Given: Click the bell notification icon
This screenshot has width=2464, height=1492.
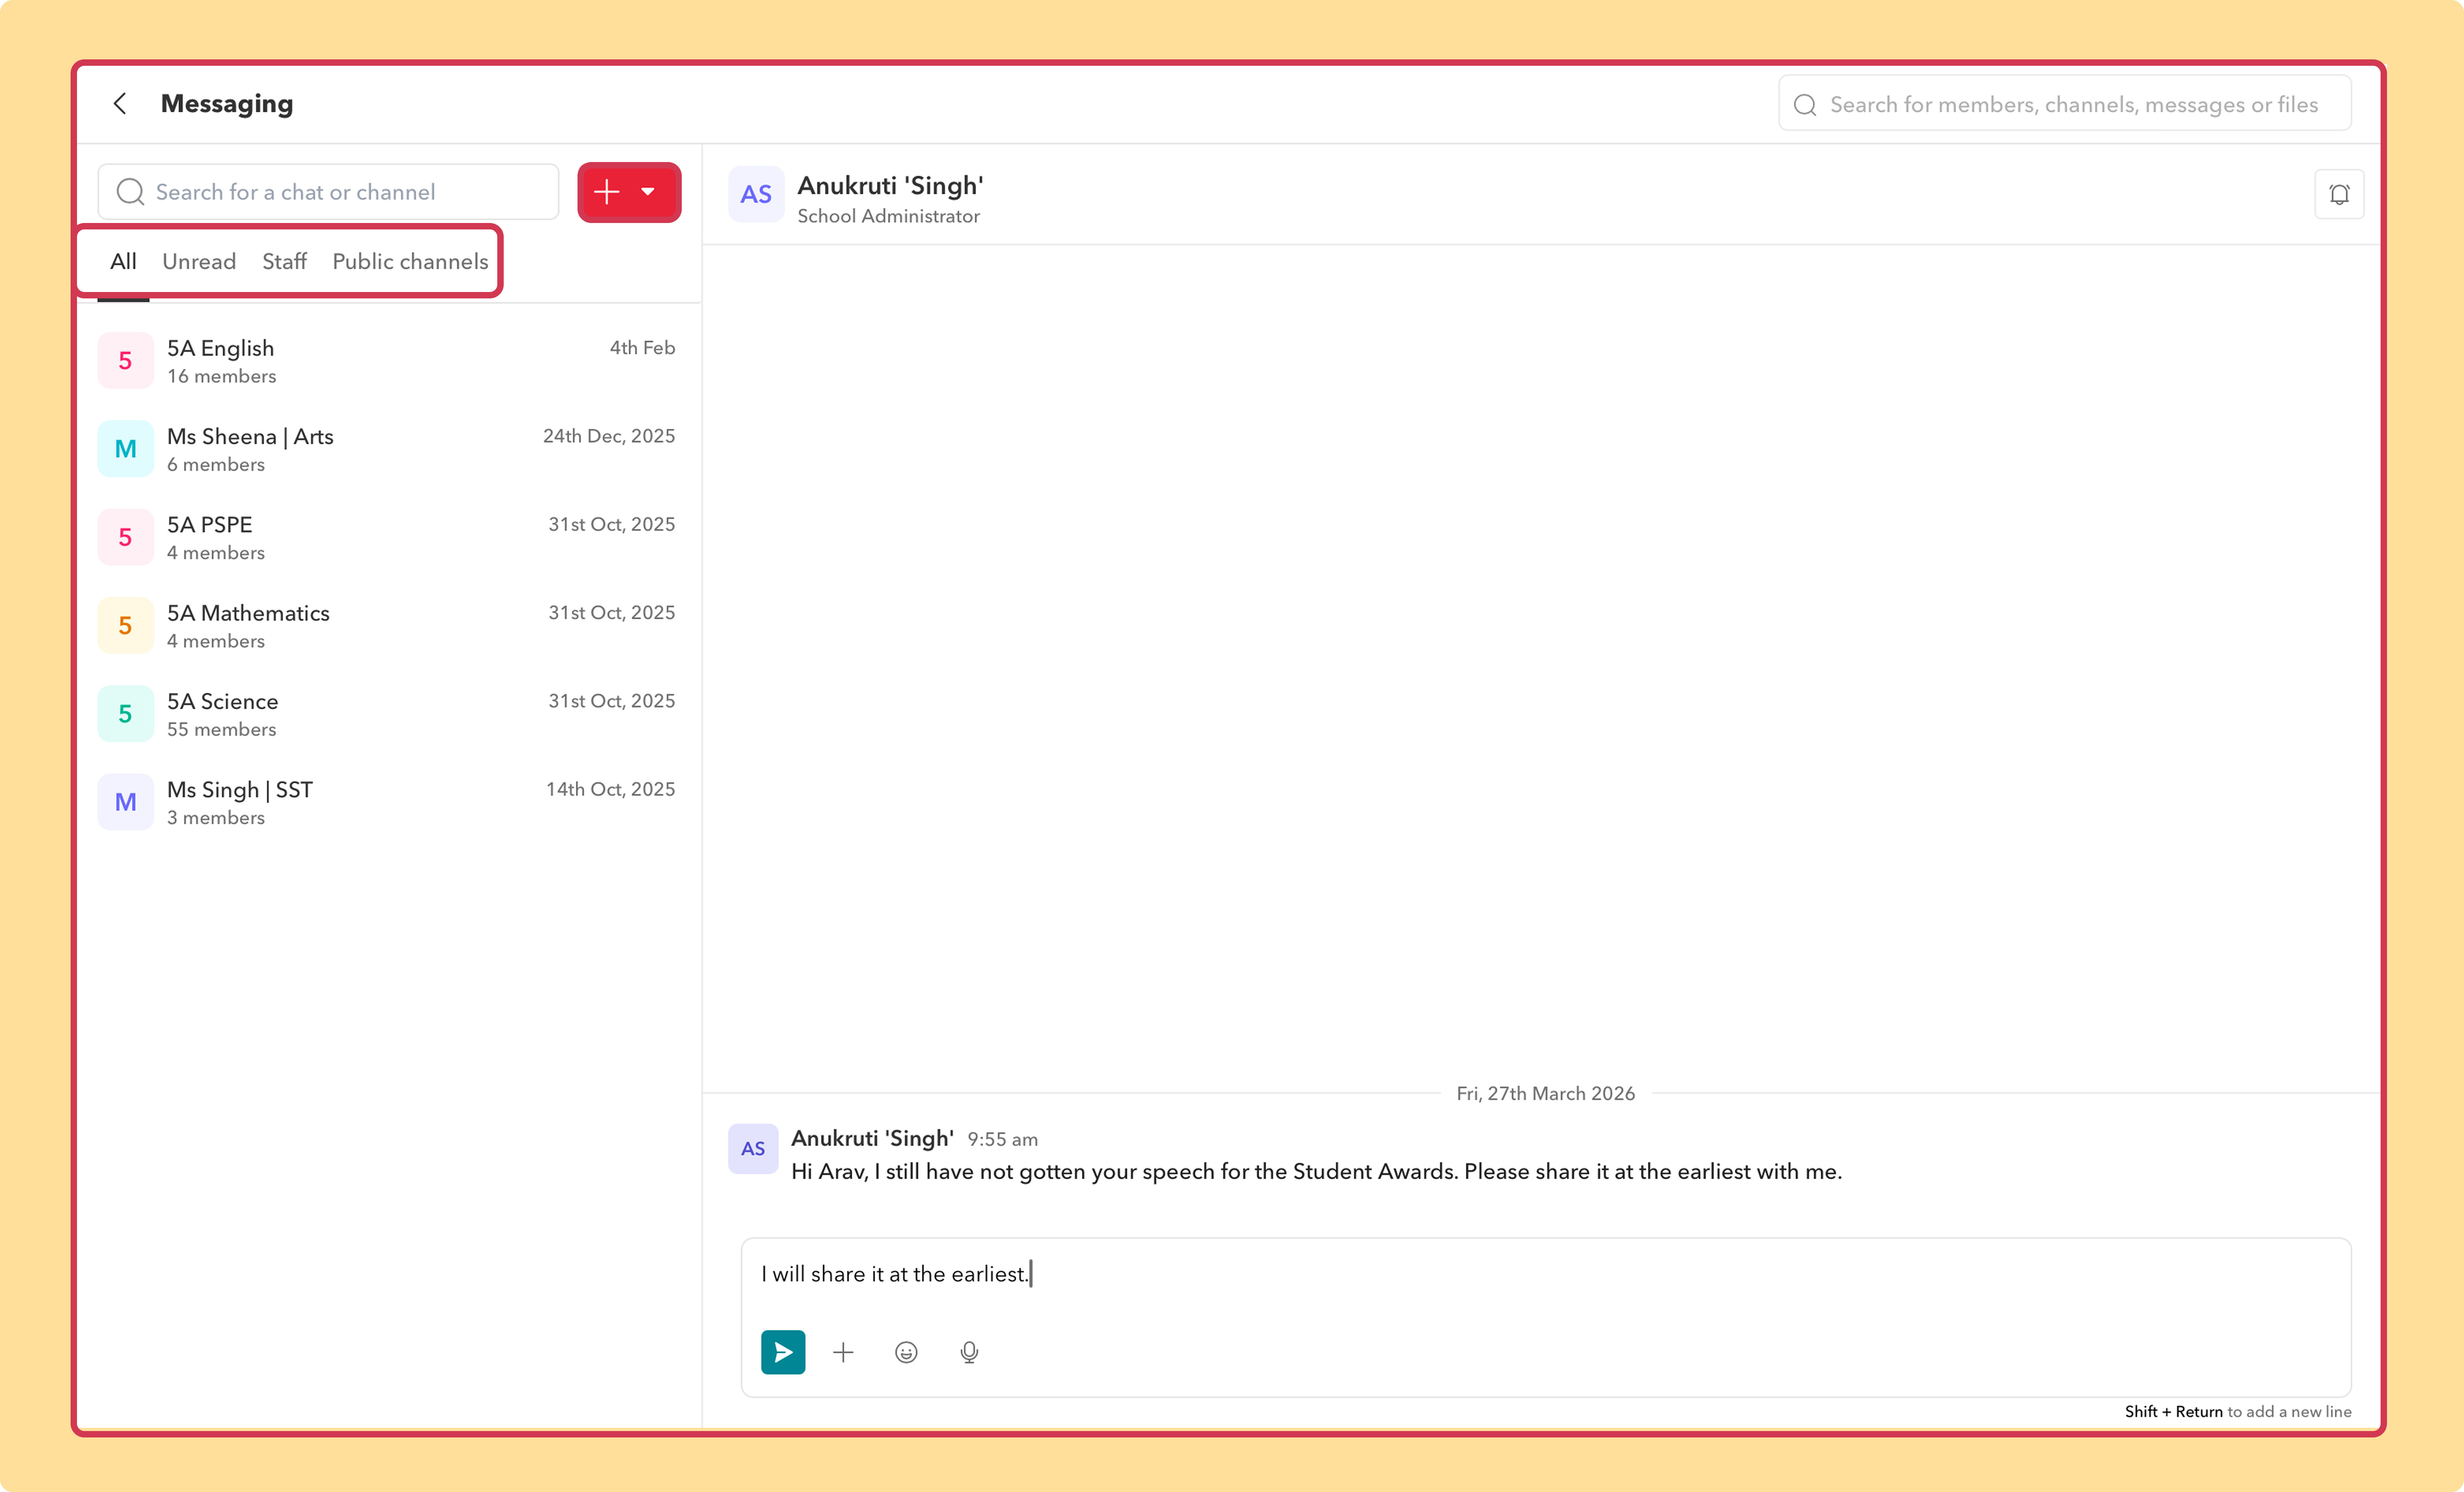Looking at the screenshot, I should (2339, 194).
